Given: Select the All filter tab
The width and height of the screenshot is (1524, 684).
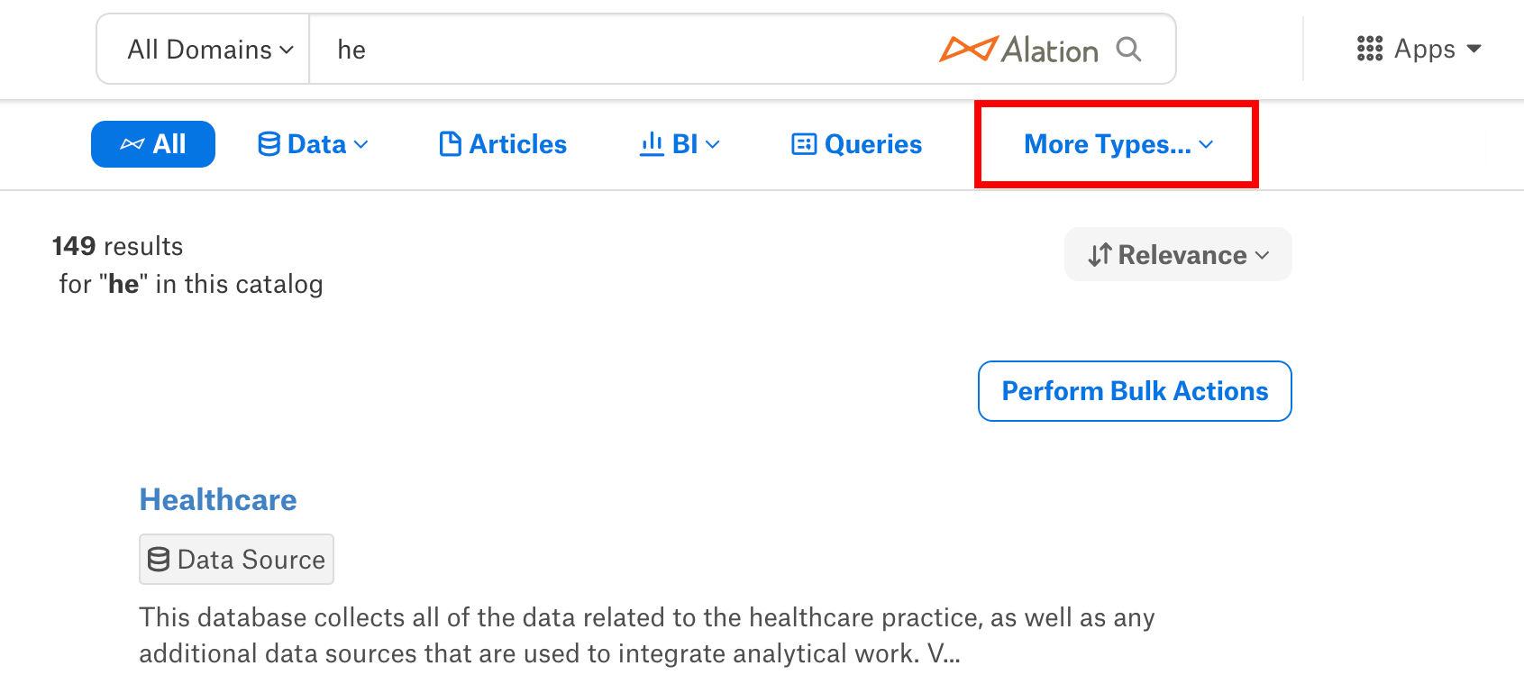Looking at the screenshot, I should (x=153, y=144).
